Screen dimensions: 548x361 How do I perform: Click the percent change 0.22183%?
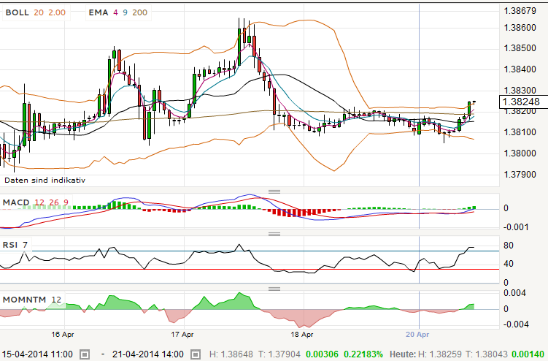[x=363, y=354]
